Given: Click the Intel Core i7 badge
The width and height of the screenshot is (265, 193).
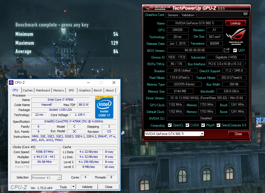Looking at the screenshot, I should pyautogui.click(x=104, y=107).
